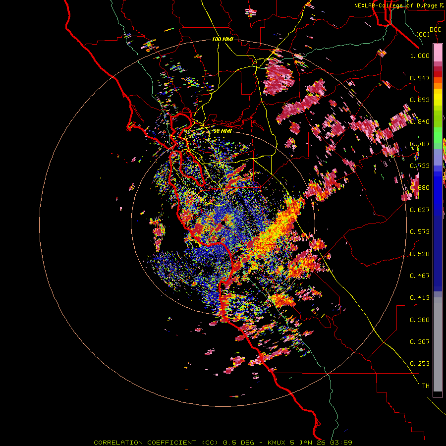Image resolution: width=446 pixels, height=446 pixels.
Task: Pick the yellow band on the color bar
Action: (438, 97)
